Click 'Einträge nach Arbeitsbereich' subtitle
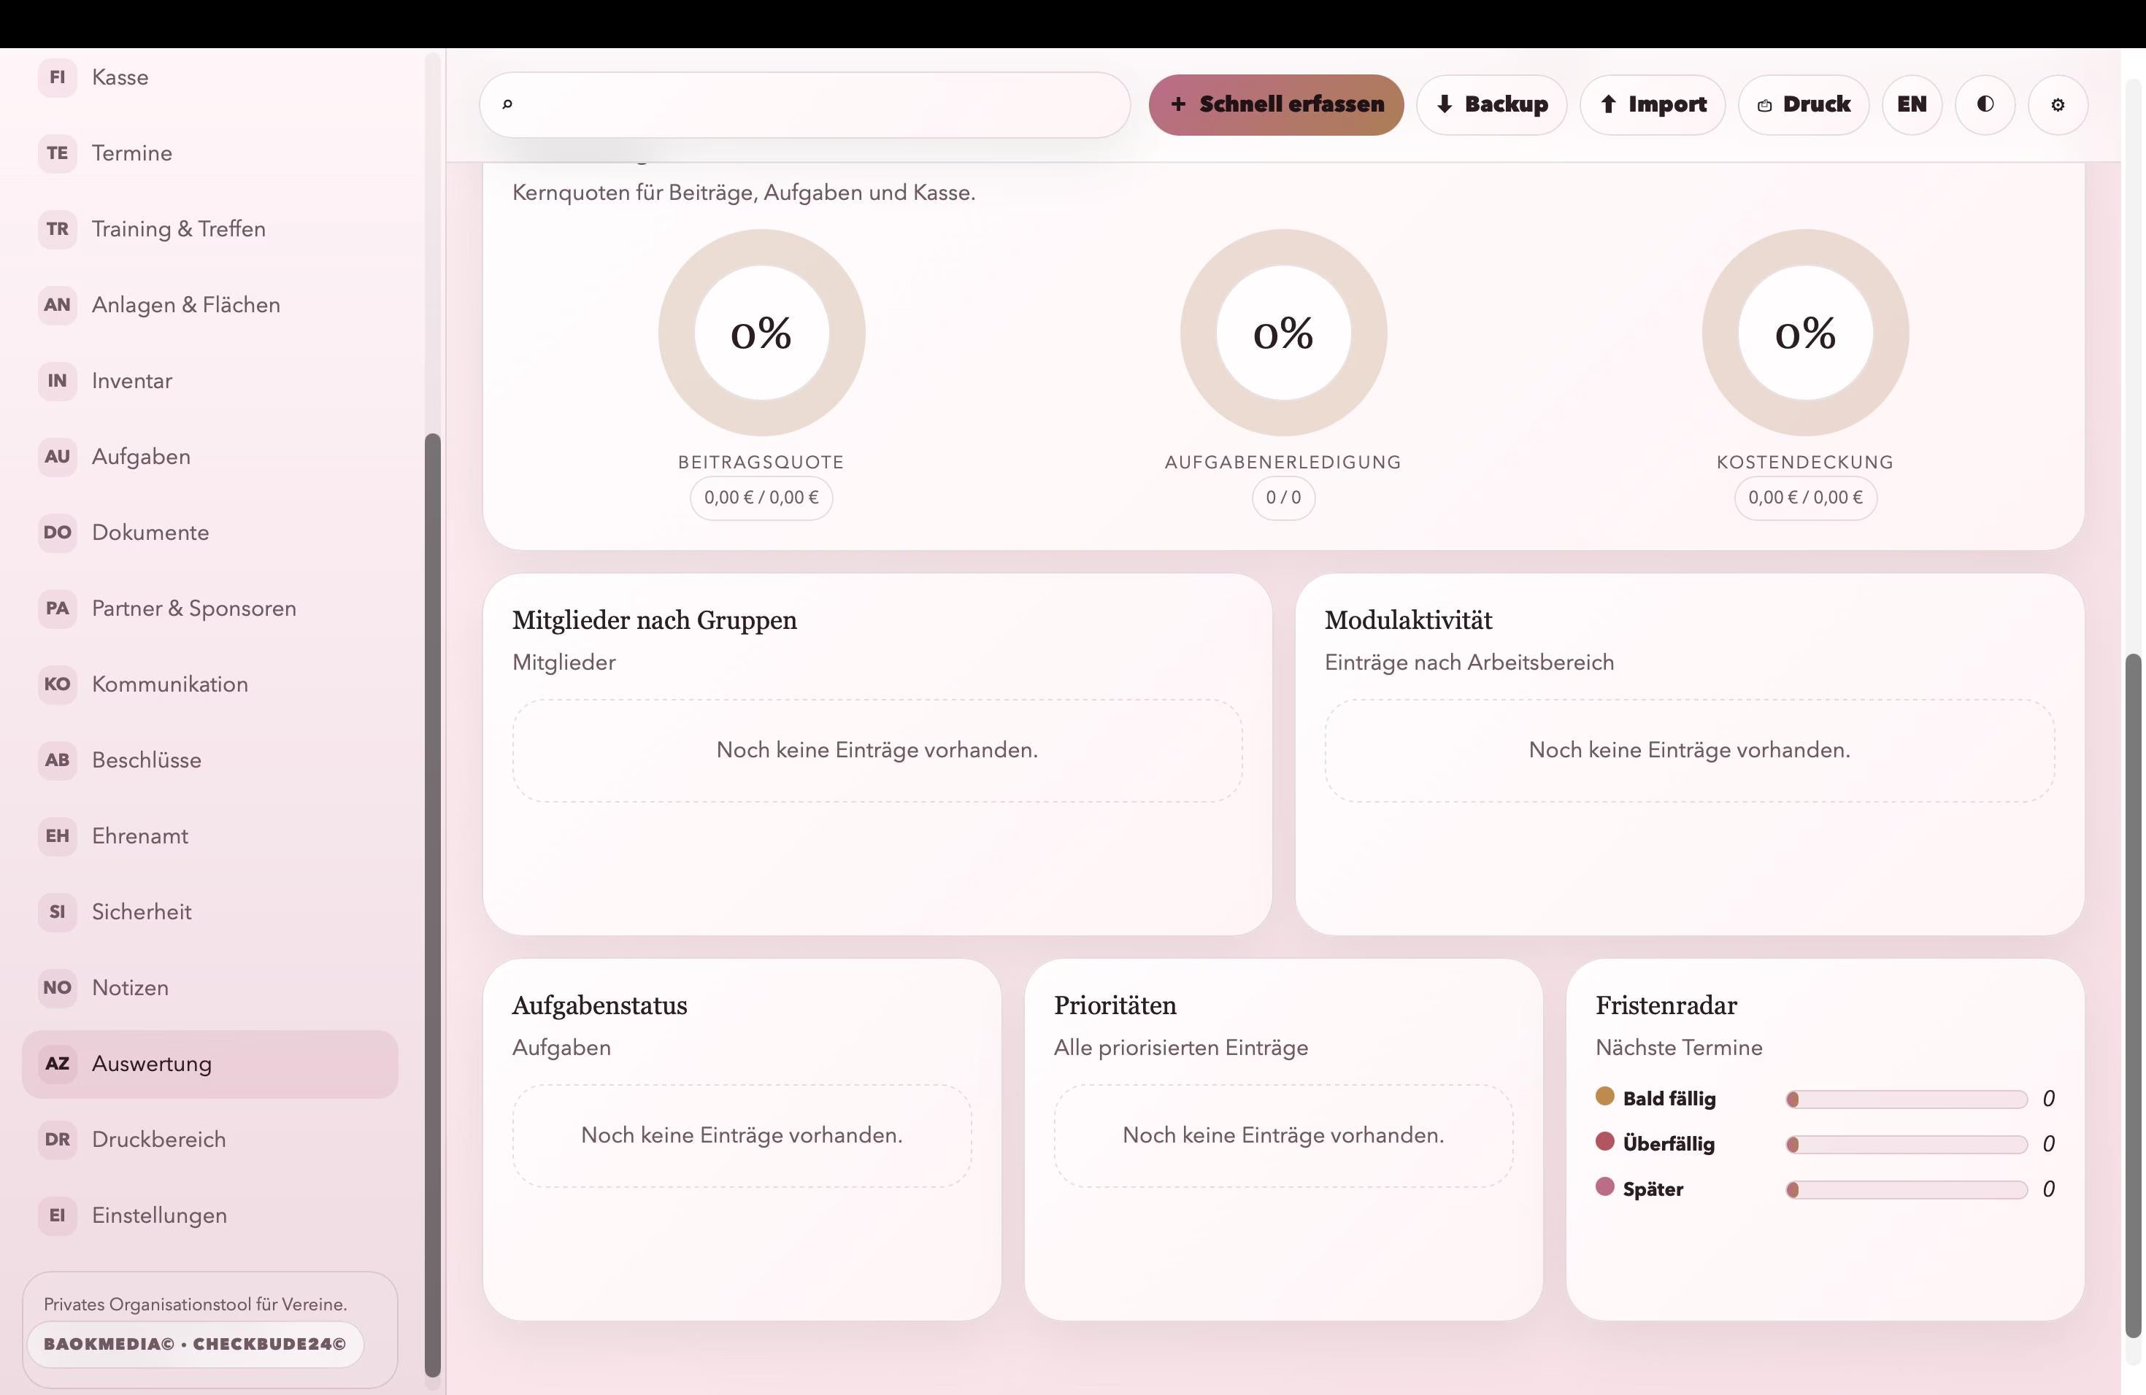The width and height of the screenshot is (2146, 1395). 1469,662
